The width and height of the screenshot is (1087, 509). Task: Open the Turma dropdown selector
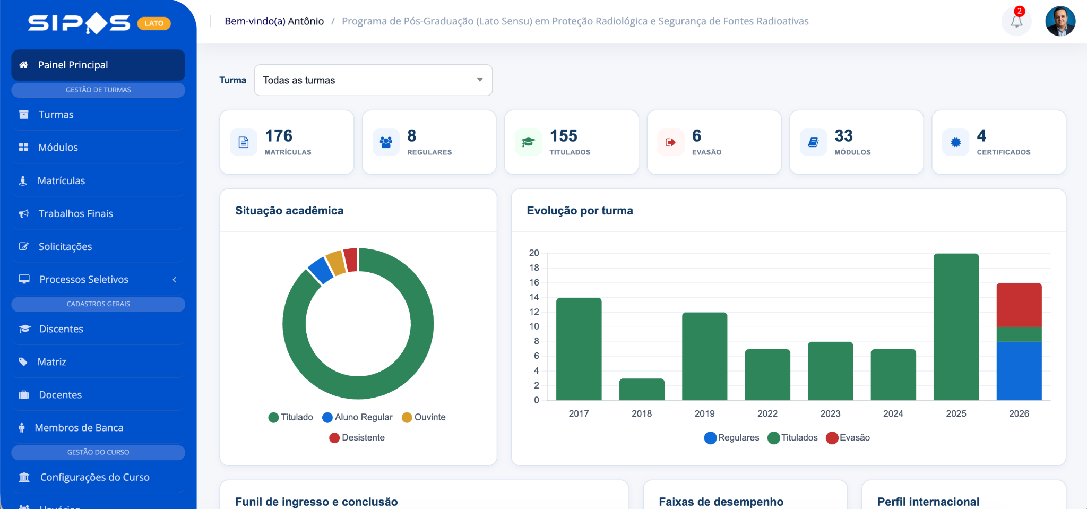(374, 80)
